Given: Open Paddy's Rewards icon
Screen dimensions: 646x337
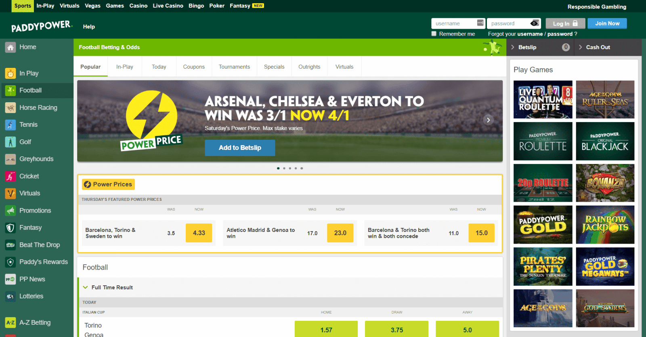Looking at the screenshot, I should click(x=10, y=262).
